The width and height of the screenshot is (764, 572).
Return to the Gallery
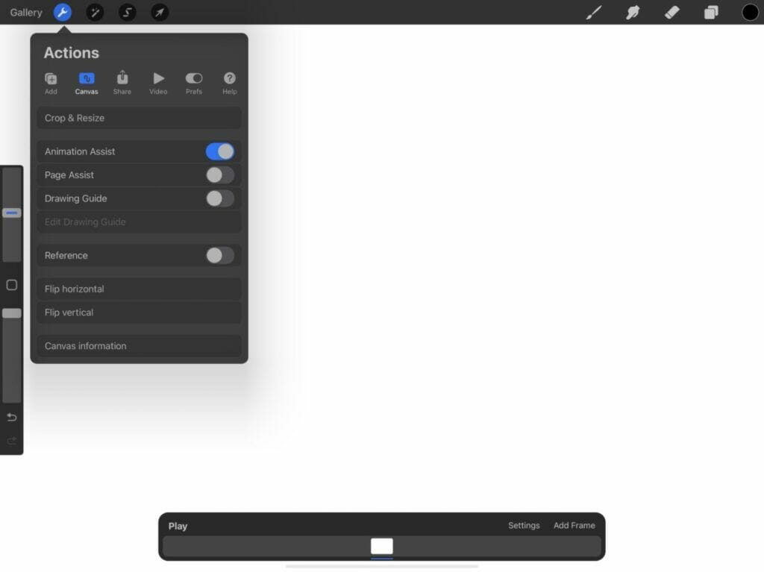click(x=26, y=12)
